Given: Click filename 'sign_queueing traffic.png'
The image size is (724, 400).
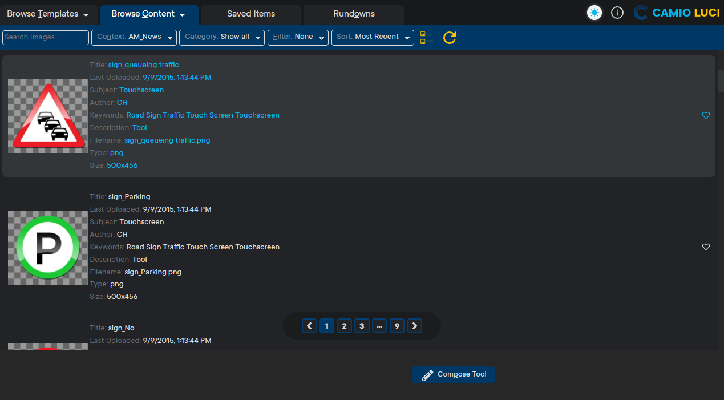Looking at the screenshot, I should 167,140.
